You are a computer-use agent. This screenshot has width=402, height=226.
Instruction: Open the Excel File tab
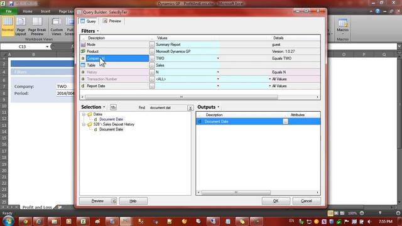point(9,11)
